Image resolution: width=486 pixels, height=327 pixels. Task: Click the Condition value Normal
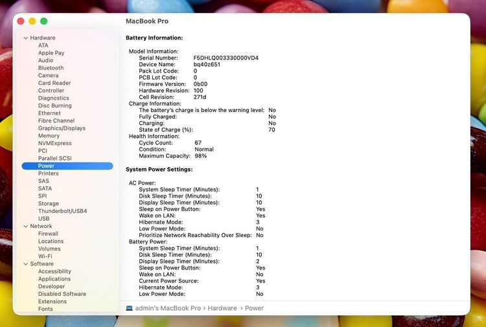click(x=204, y=150)
